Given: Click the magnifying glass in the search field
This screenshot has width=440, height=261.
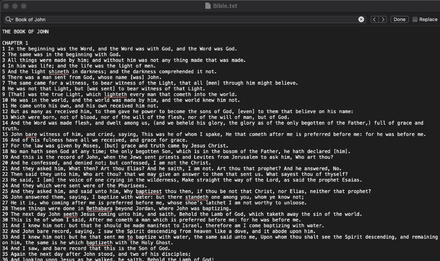Looking at the screenshot, I should tap(8, 19).
